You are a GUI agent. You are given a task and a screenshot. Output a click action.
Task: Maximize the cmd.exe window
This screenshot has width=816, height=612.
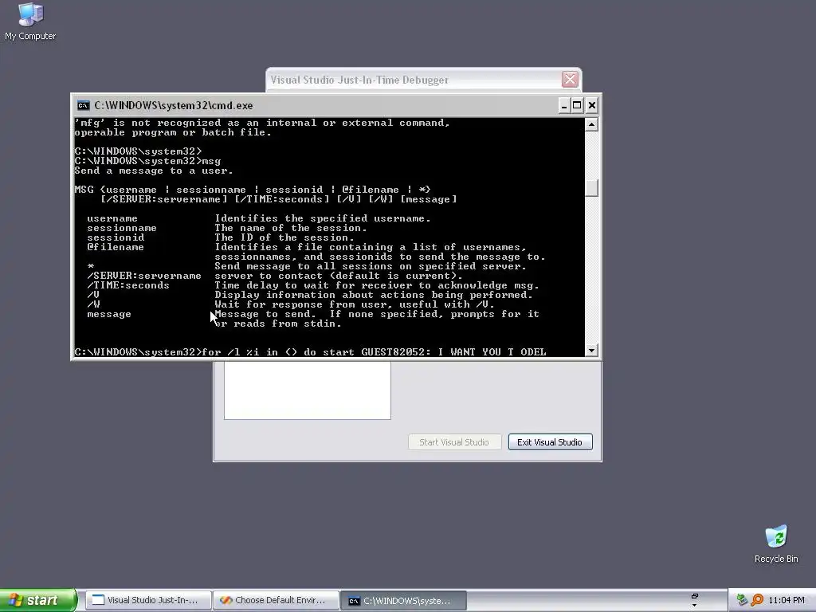pyautogui.click(x=577, y=106)
